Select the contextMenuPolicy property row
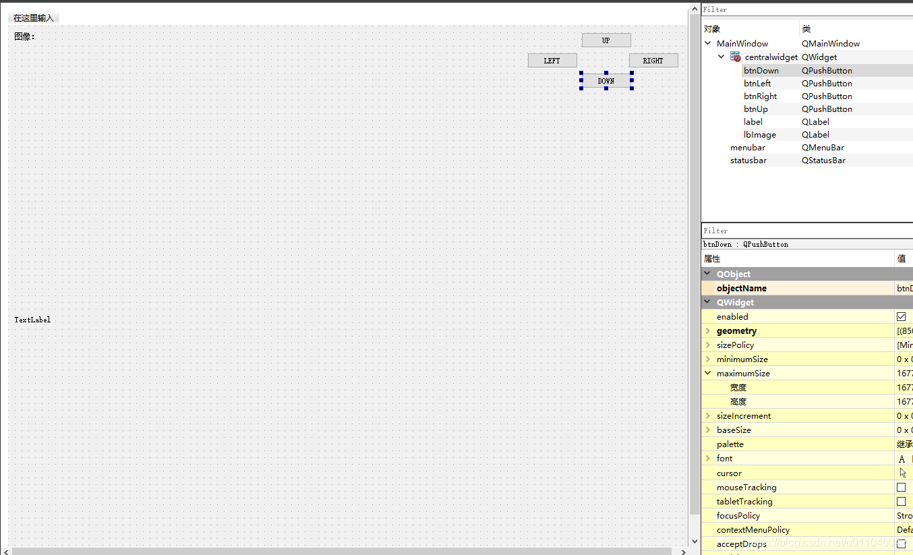The height and width of the screenshot is (555, 913). pyautogui.click(x=807, y=529)
